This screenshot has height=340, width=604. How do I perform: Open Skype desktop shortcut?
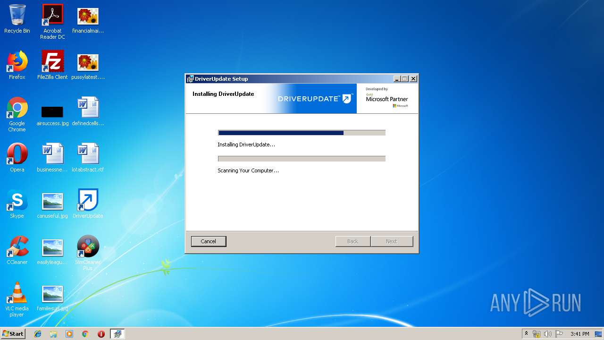pyautogui.click(x=17, y=204)
